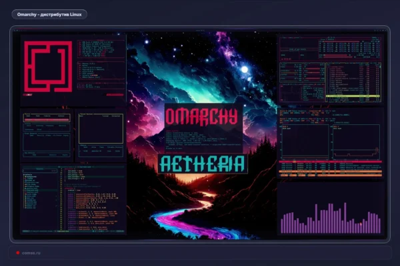Focus the yellow-bordered paired devices panel
400x266 pixels.
[101, 128]
